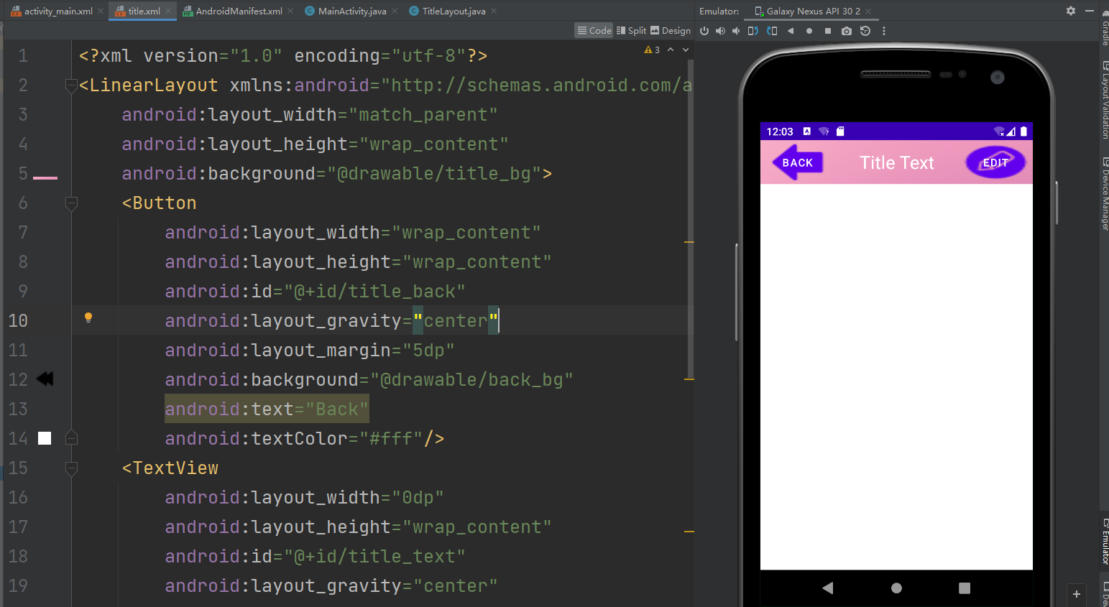Switch editor to Split view
The height and width of the screenshot is (607, 1109).
(x=632, y=30)
